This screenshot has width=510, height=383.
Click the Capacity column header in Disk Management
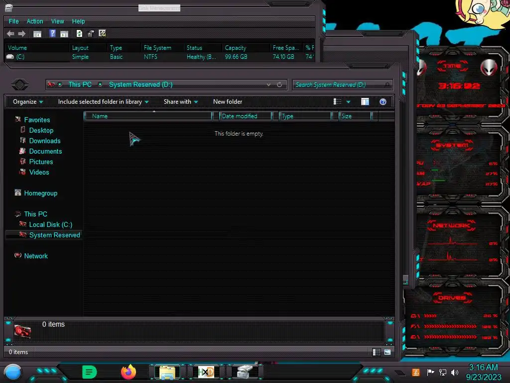point(246,47)
